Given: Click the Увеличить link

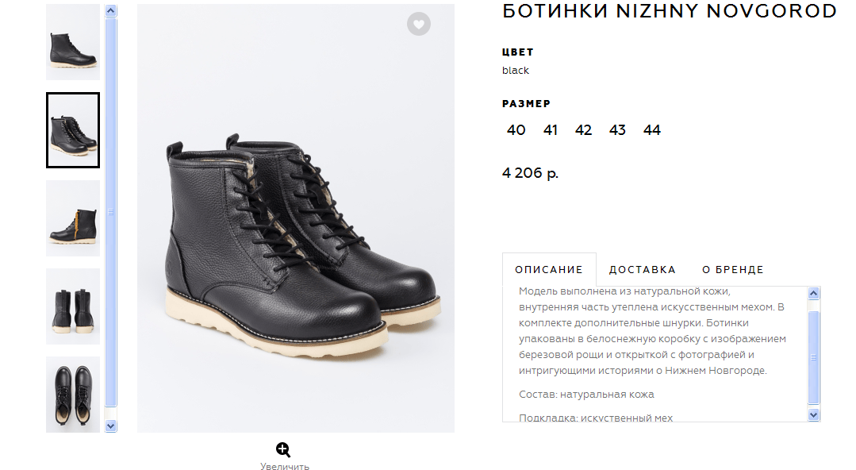Looking at the screenshot, I should pyautogui.click(x=284, y=466).
